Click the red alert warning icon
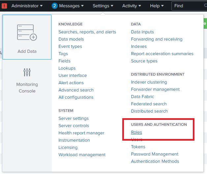This screenshot has height=174, width=207. pyautogui.click(x=4, y=6)
